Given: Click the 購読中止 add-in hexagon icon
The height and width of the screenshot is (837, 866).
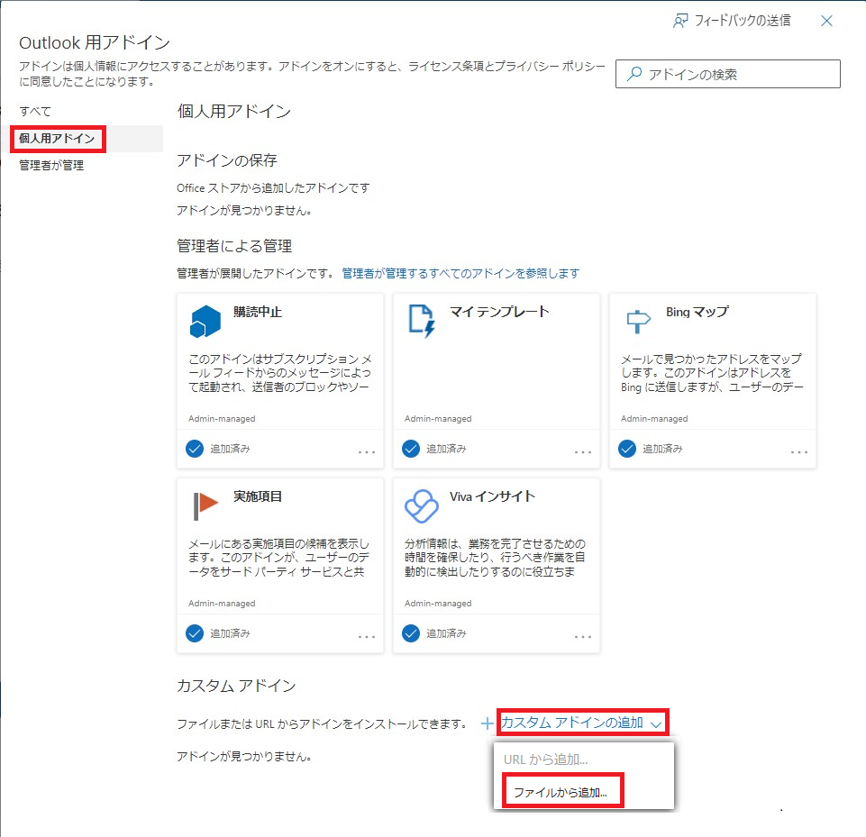Looking at the screenshot, I should (x=205, y=320).
